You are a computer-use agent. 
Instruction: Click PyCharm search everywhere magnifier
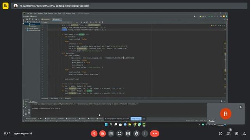pyautogui.click(x=221, y=16)
